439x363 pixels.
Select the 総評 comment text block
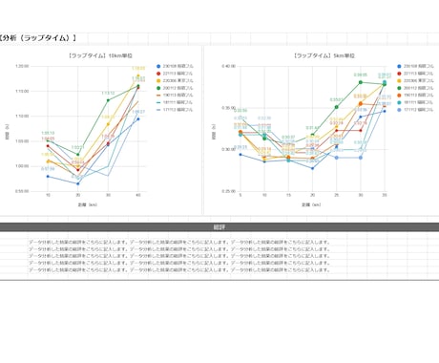[x=179, y=256]
